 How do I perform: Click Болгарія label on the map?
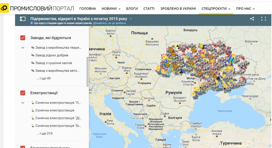click(x=175, y=118)
